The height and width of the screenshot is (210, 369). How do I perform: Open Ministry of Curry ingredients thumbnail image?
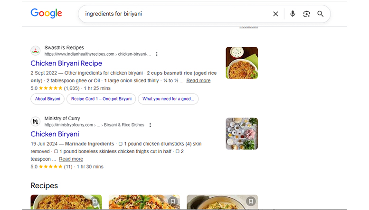click(x=242, y=133)
